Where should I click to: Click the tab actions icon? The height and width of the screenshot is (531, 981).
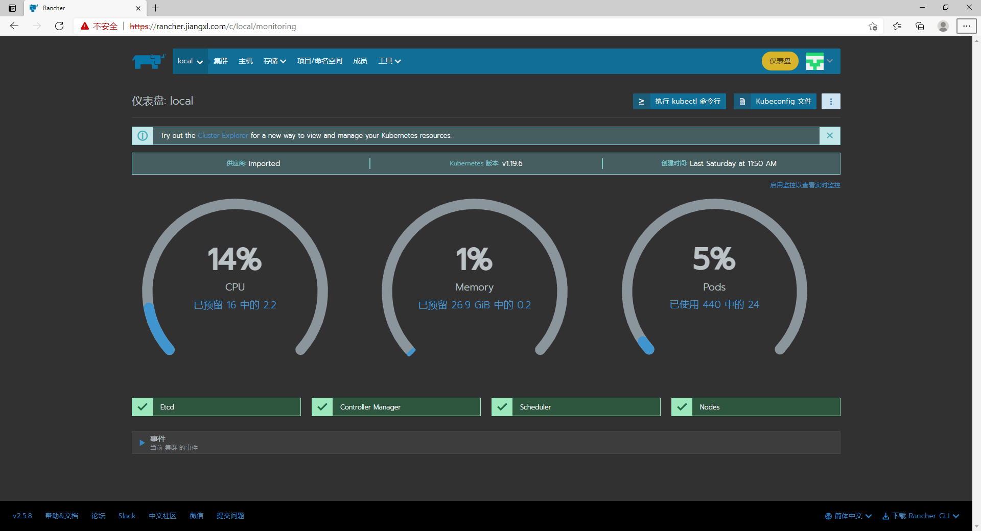12,8
